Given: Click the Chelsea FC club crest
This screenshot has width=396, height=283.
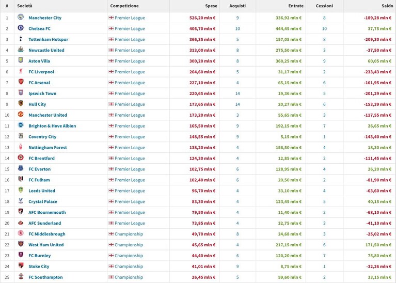Looking at the screenshot, I should tap(21, 28).
